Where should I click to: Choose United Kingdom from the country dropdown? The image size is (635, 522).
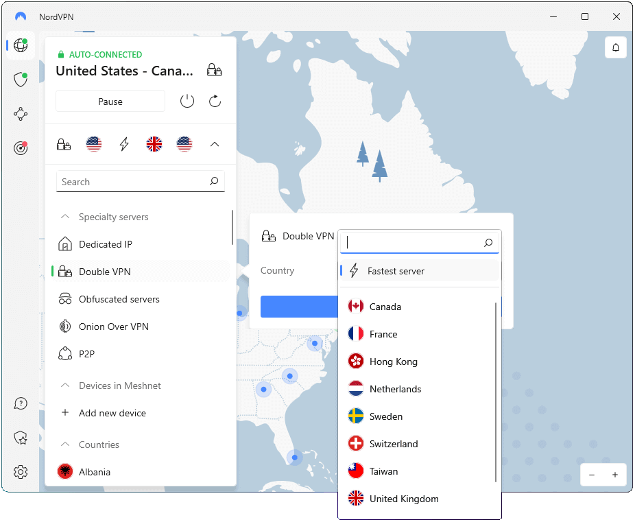click(x=420, y=499)
